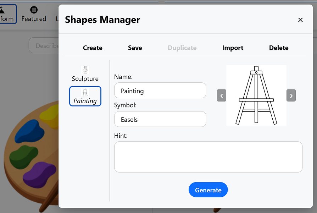Click the Sculpture bust thumbnail icon
Viewport: 317px width, 213px height.
[85, 70]
